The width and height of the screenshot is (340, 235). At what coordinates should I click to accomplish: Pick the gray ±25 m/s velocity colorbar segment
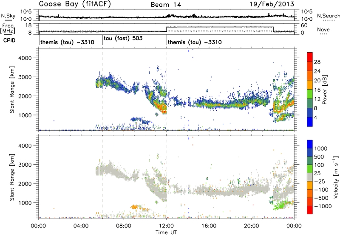coord(310,177)
